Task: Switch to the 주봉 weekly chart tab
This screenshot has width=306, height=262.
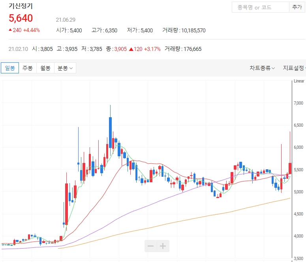Action: [x=28, y=68]
